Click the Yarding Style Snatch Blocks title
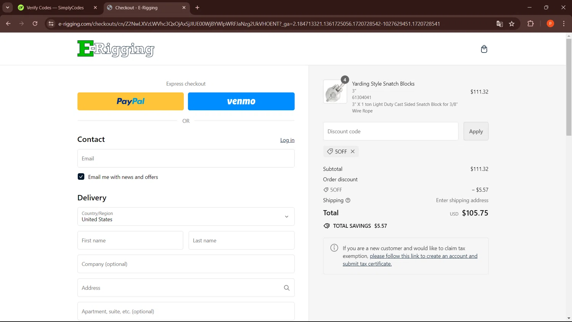This screenshot has width=572, height=322. tap(383, 84)
